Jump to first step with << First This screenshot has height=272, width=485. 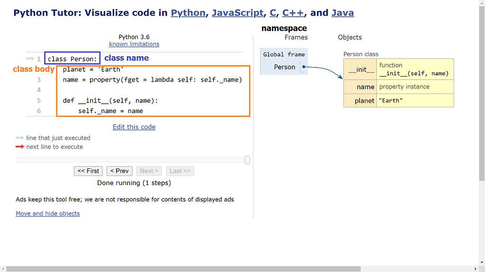[88, 171]
